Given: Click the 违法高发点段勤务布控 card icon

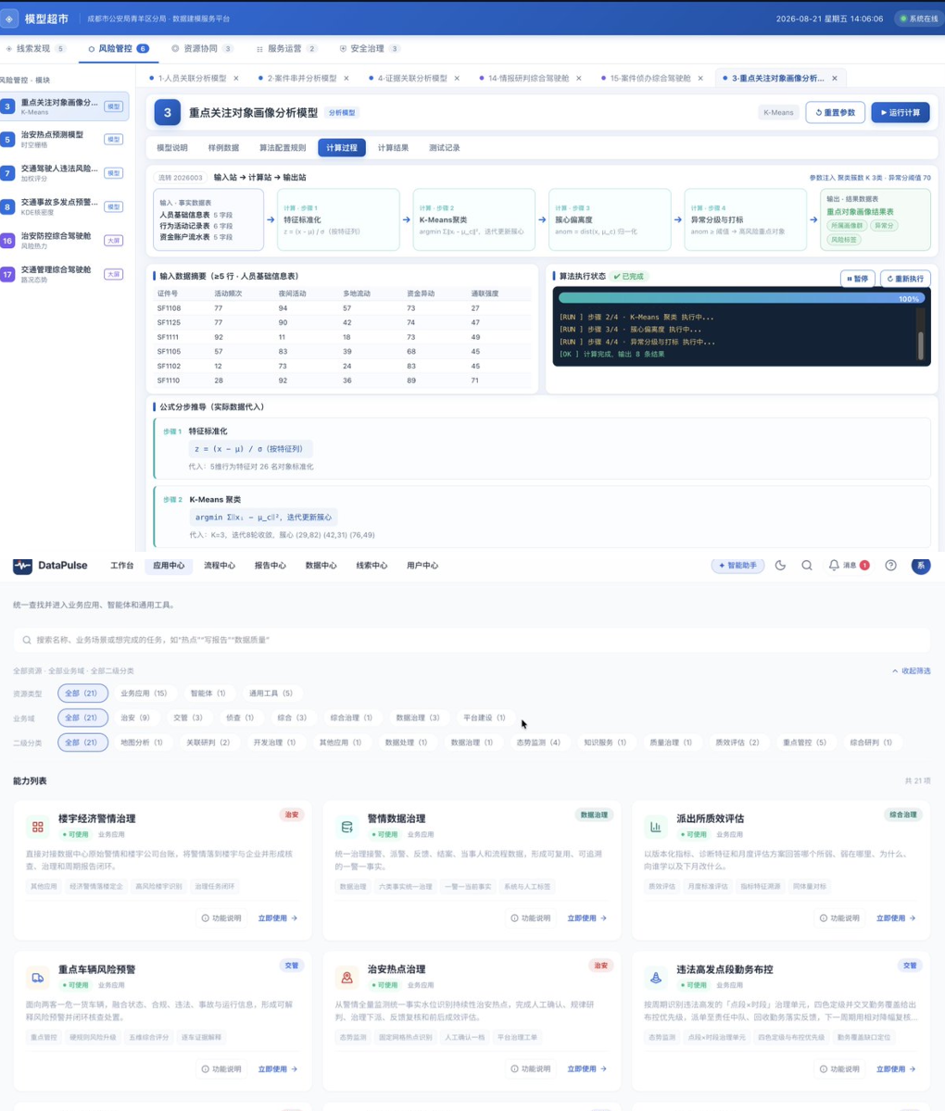Looking at the screenshot, I should 656,977.
